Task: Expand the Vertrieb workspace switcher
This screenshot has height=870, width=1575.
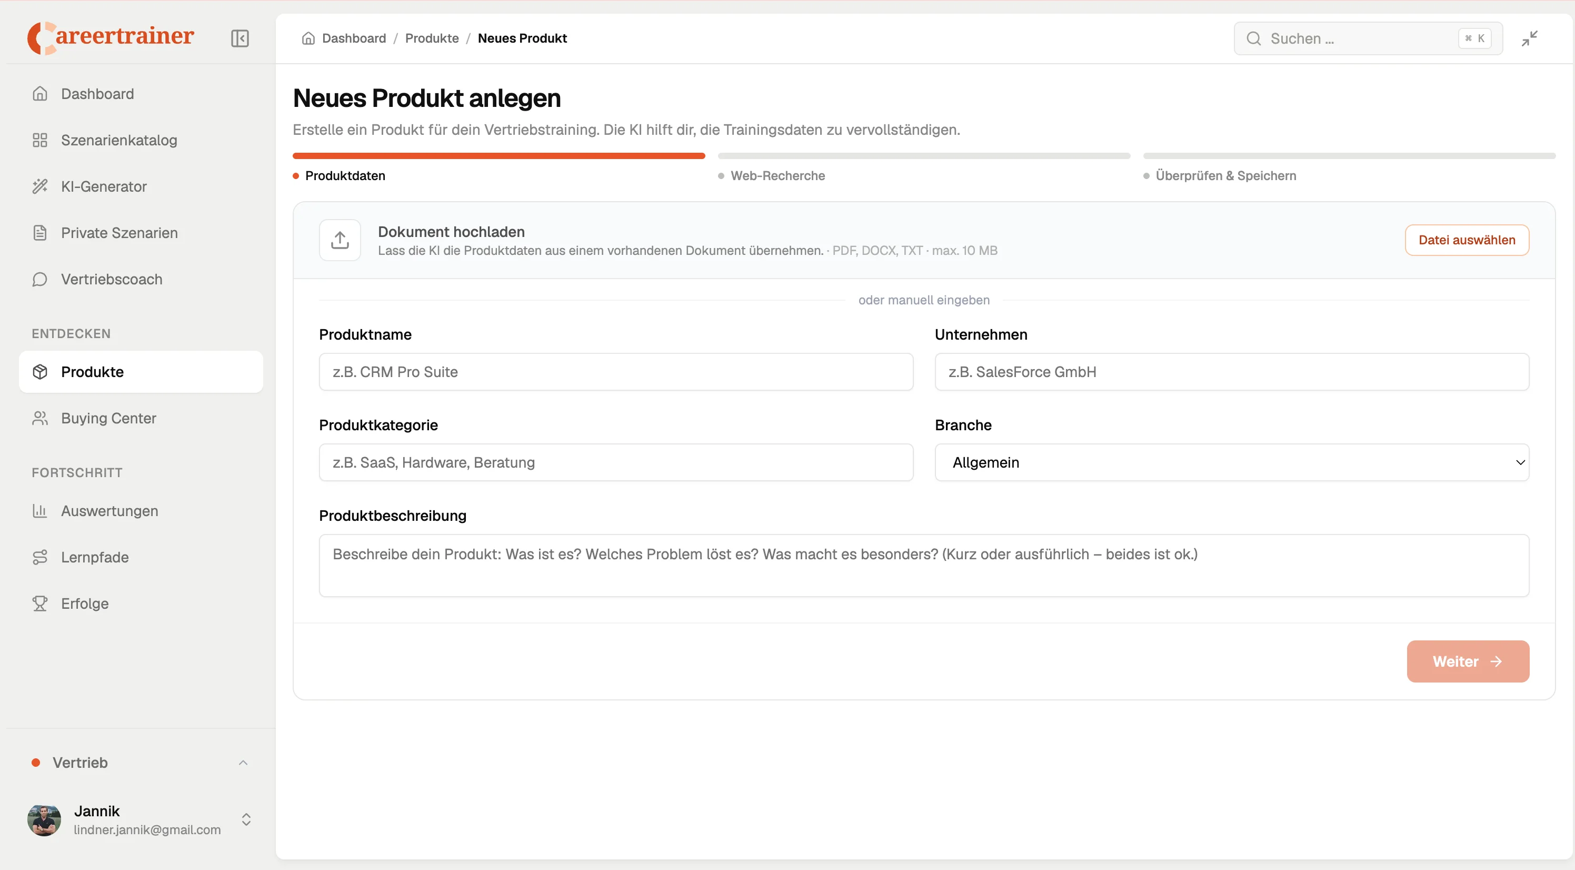Action: 141,763
